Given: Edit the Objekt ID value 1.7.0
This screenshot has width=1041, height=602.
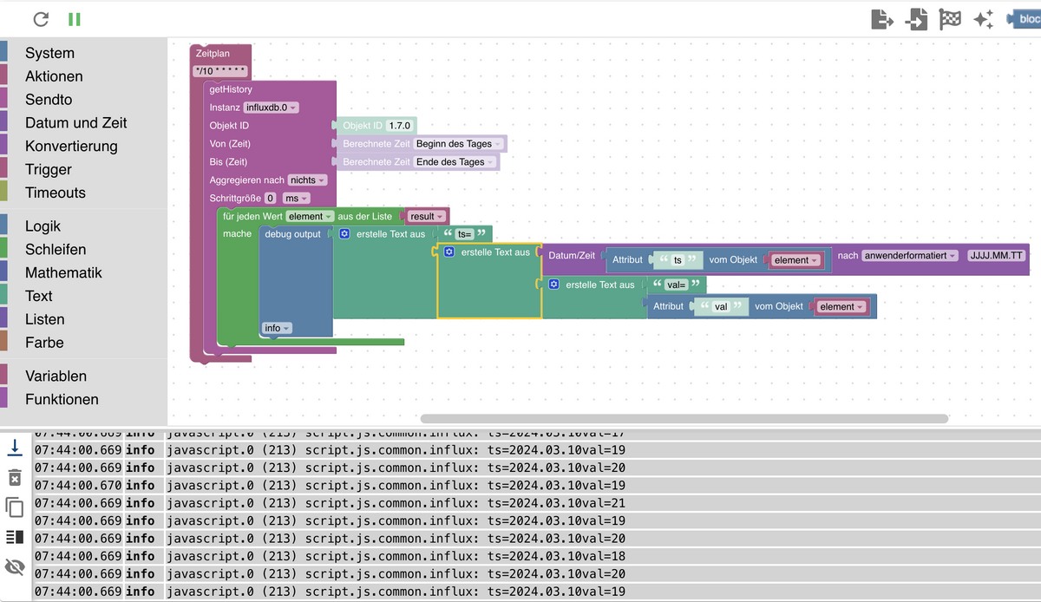Looking at the screenshot, I should (400, 126).
